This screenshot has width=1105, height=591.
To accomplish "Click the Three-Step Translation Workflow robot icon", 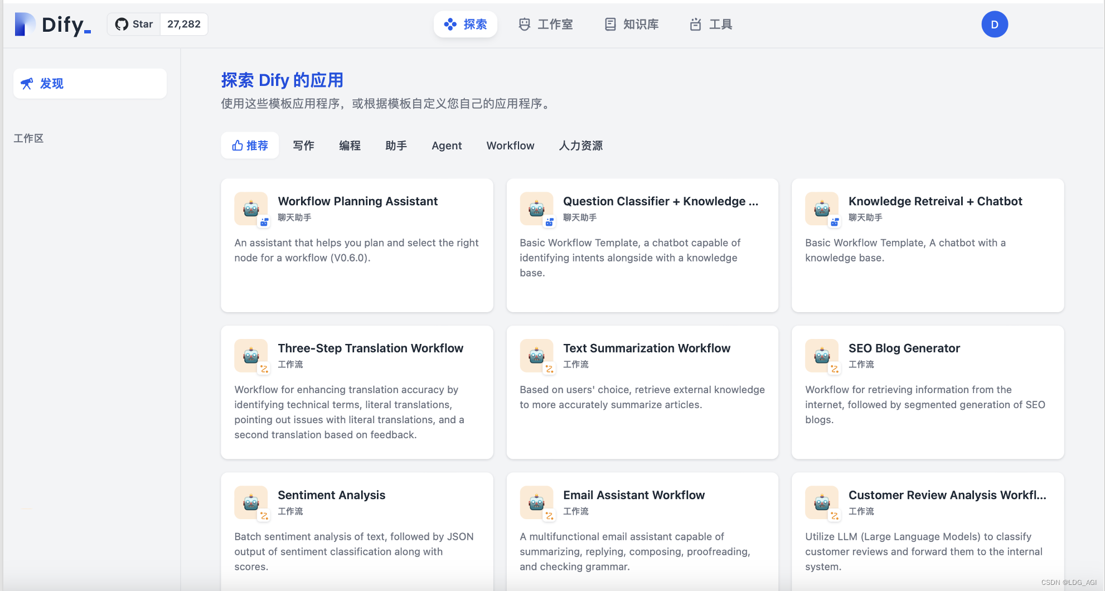I will 251,355.
